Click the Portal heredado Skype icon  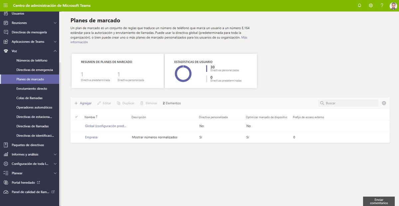coord(6,182)
